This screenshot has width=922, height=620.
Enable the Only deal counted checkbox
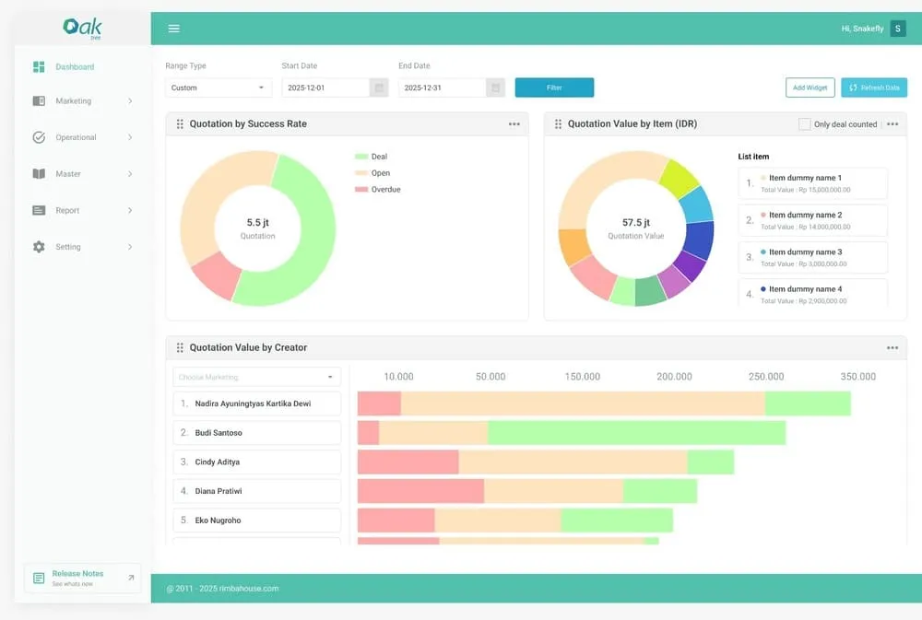coord(803,123)
